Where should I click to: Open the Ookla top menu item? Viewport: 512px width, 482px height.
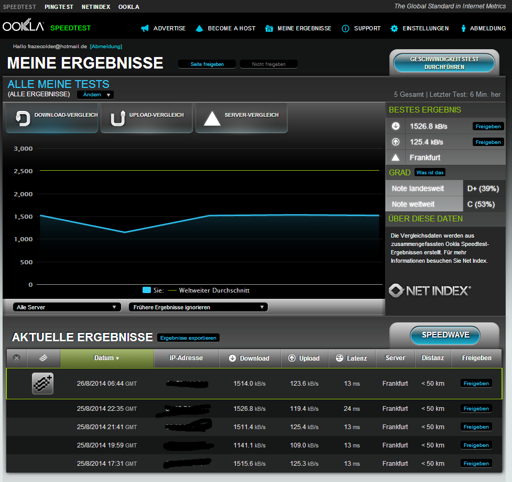click(x=128, y=7)
